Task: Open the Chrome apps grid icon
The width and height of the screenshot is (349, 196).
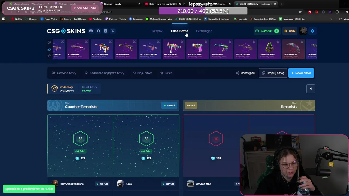Action: (x=4, y=19)
